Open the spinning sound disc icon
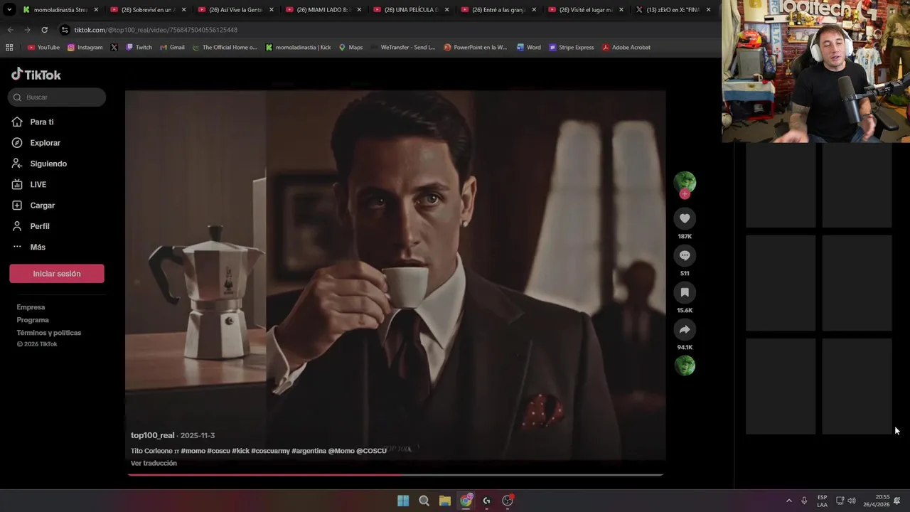 [685, 366]
